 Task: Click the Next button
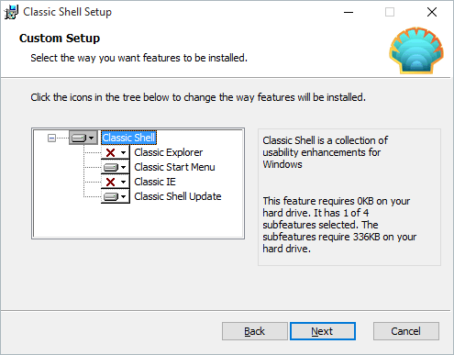coord(323,331)
